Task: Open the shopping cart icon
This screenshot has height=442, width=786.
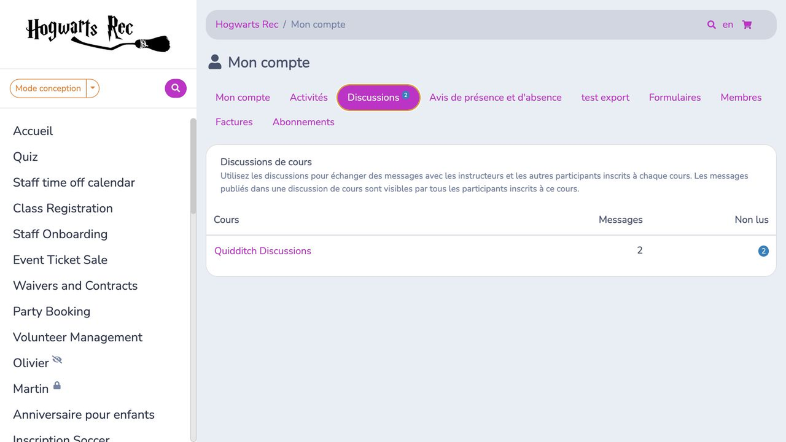Action: [x=747, y=25]
